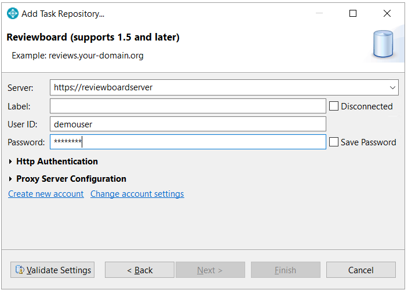
Task: Follow the Change account settings link
Action: tap(137, 194)
